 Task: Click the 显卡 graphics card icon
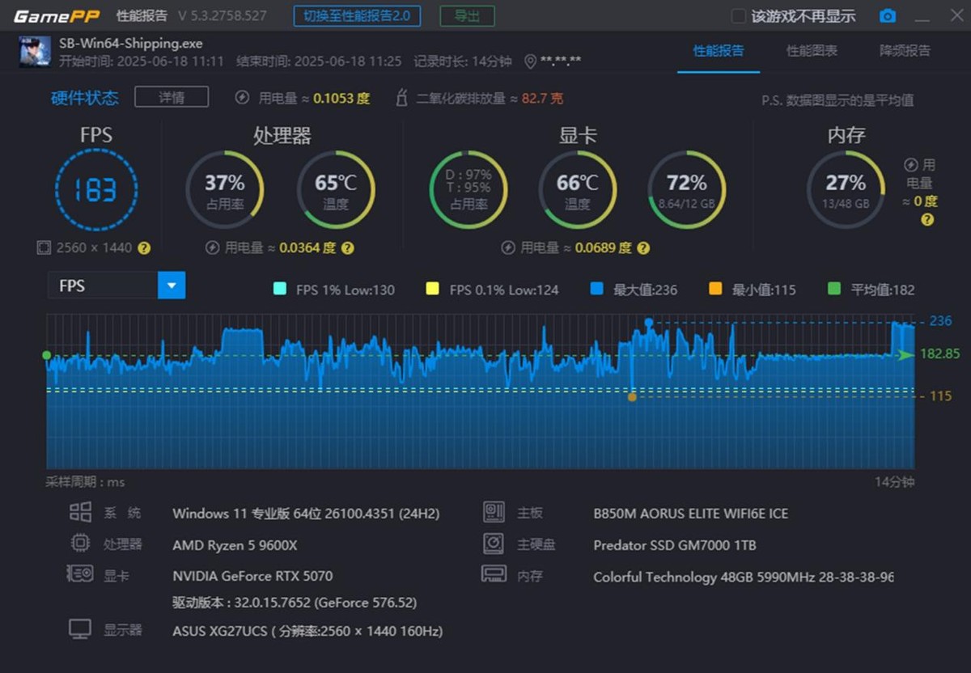(79, 574)
